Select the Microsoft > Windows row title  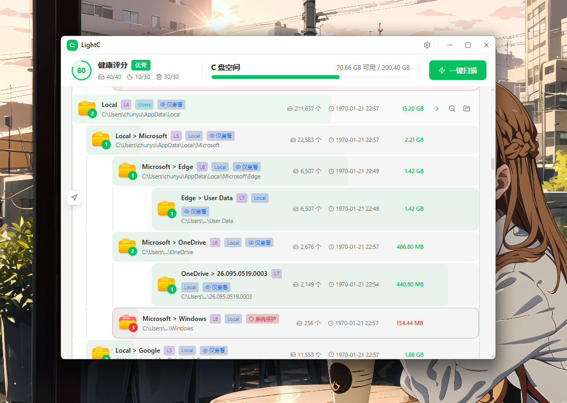[x=174, y=319]
